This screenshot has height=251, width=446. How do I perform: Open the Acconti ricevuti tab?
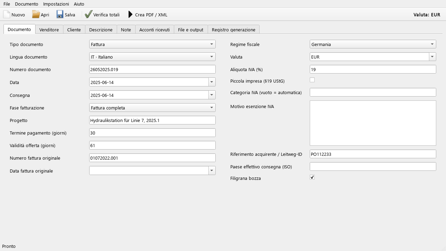point(154,30)
